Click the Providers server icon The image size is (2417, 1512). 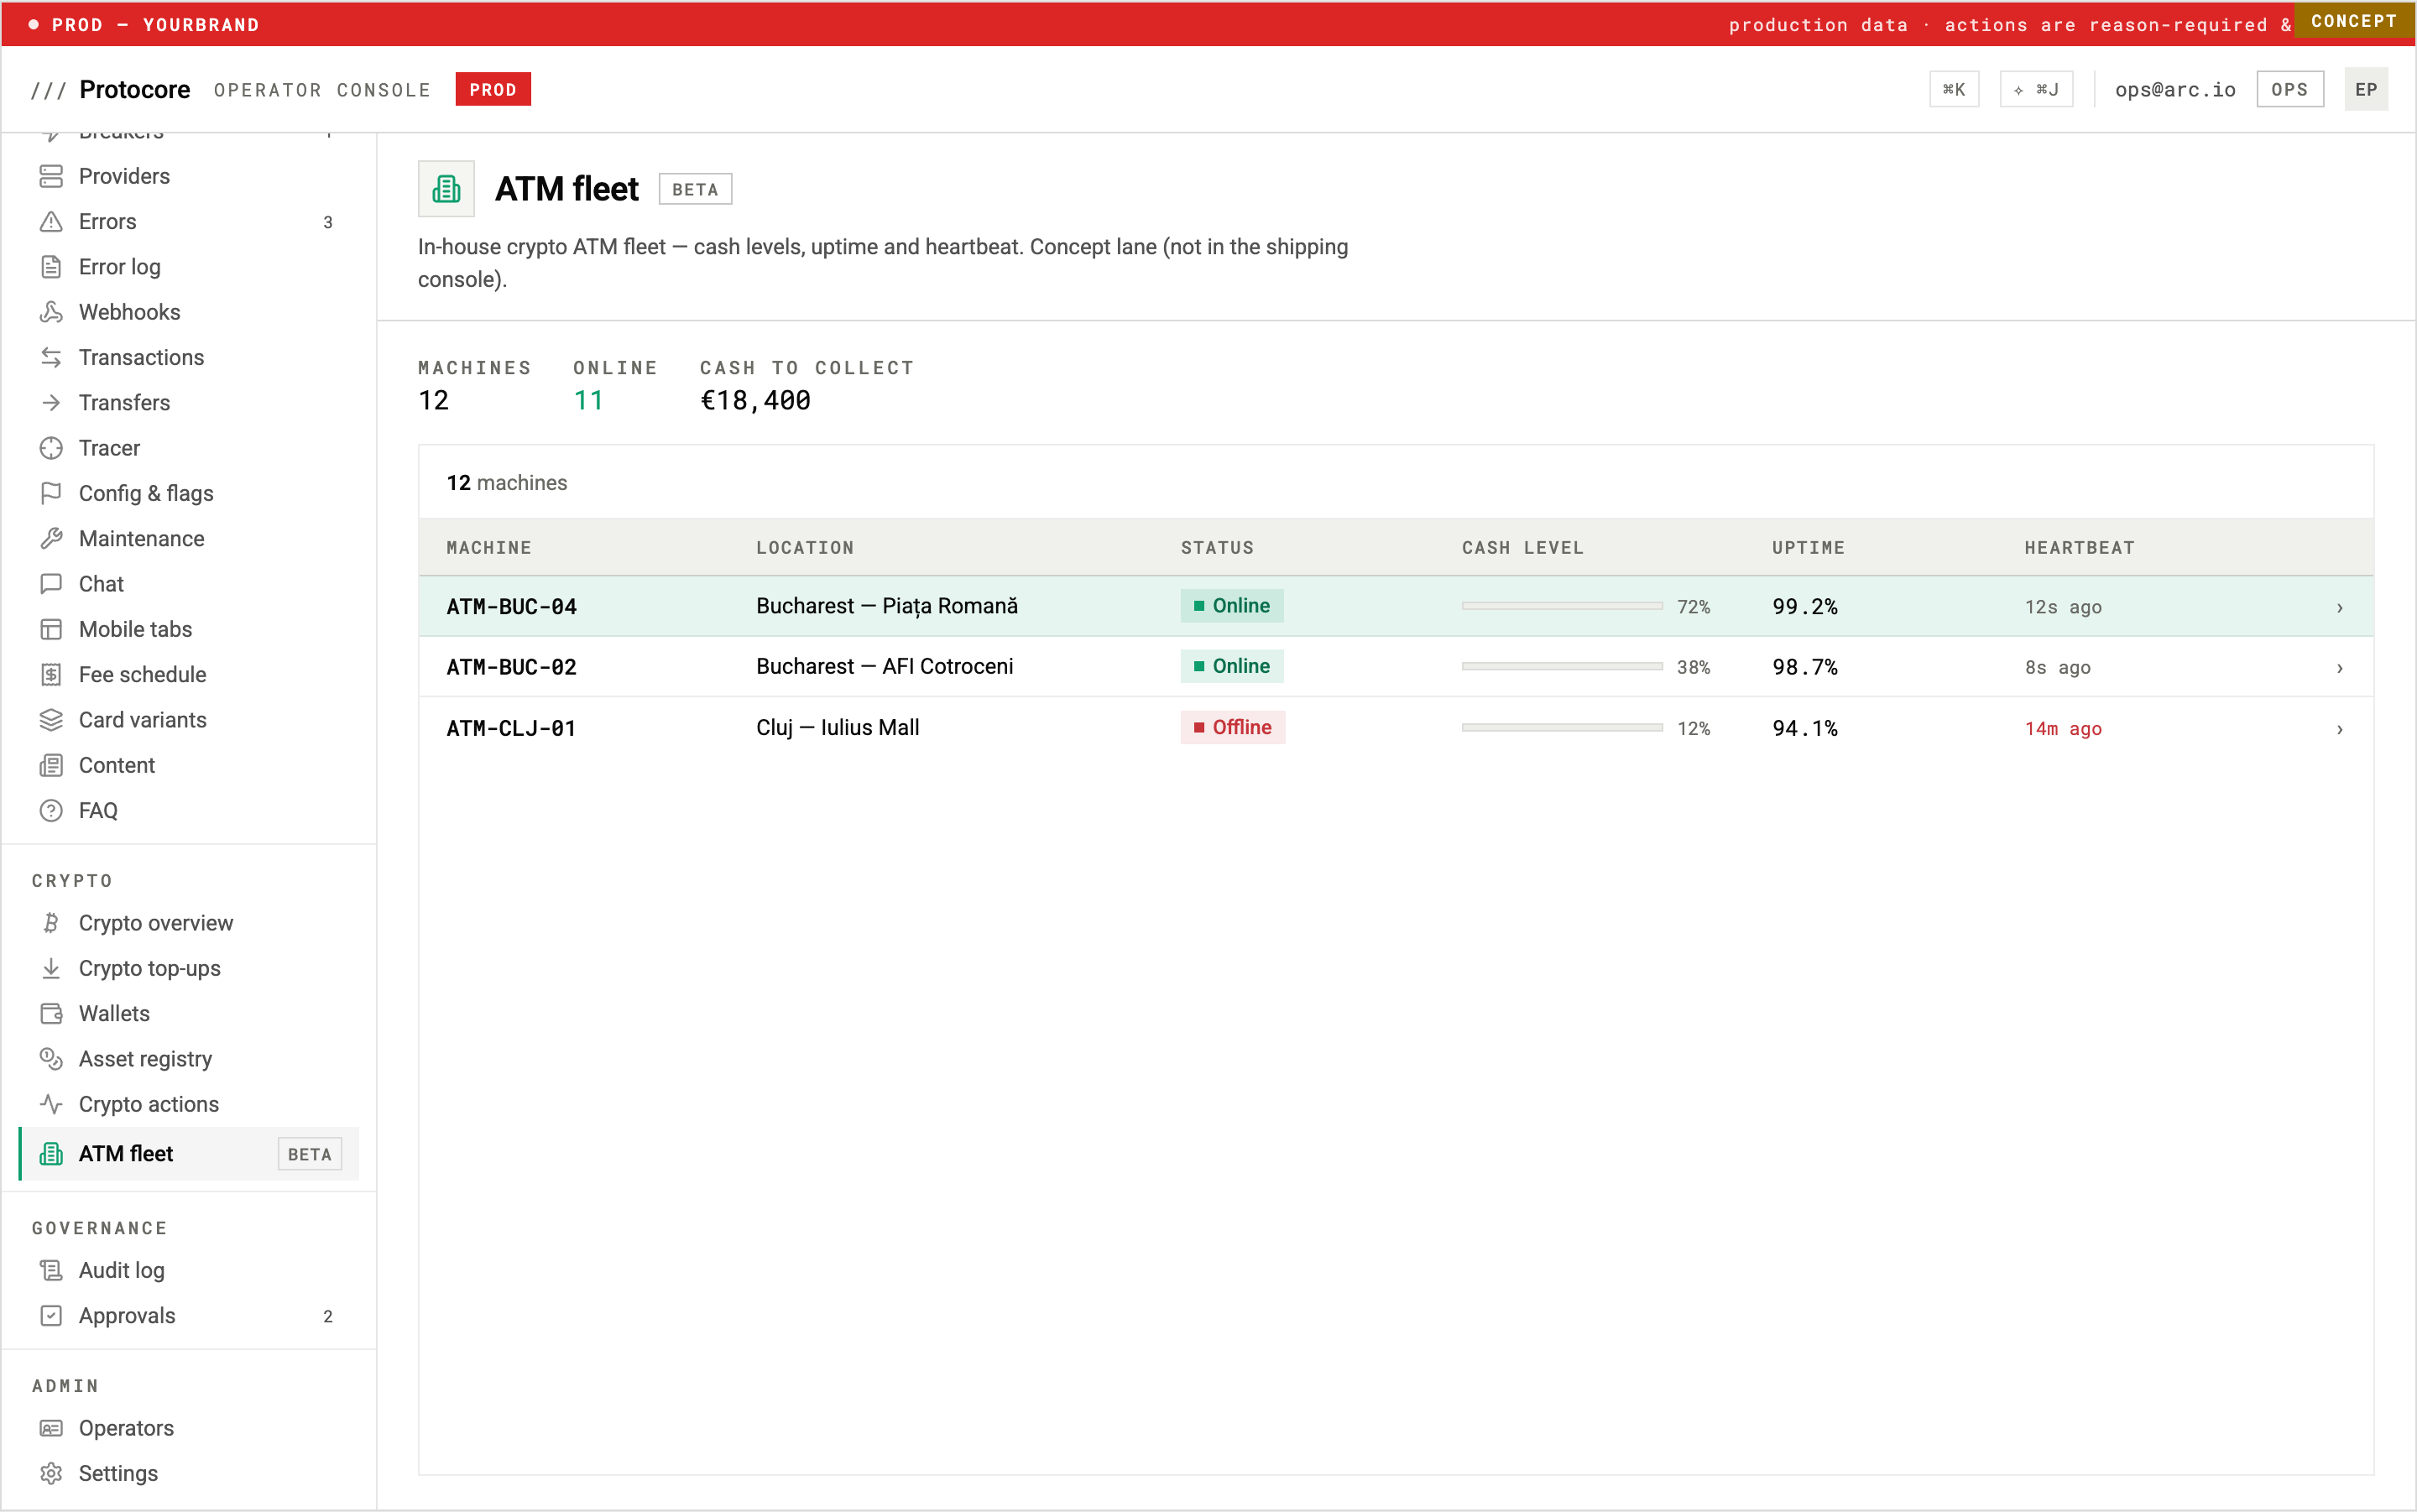[x=51, y=176]
